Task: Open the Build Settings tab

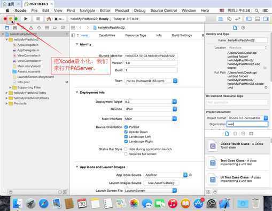Action: pyautogui.click(x=182, y=35)
